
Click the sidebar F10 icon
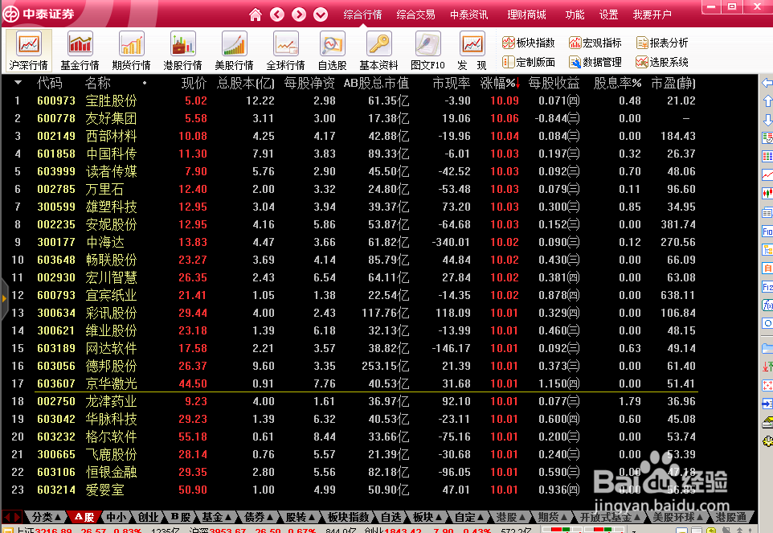(x=767, y=232)
